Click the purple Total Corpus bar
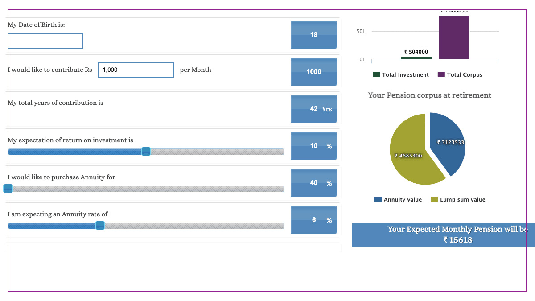 [454, 38]
